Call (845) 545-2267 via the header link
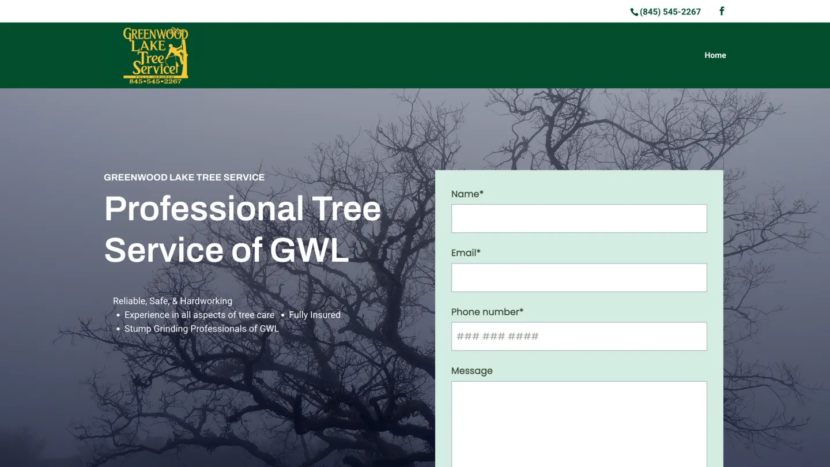Screen dimensions: 830x467 coord(670,11)
